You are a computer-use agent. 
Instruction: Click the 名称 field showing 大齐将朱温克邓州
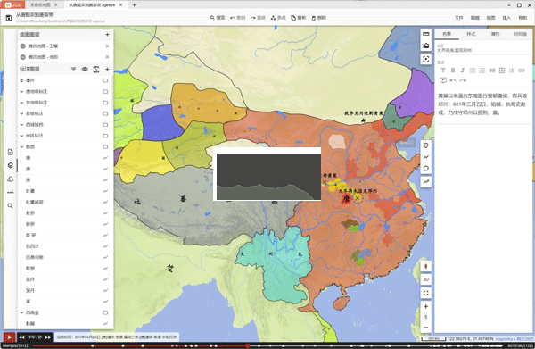pyautogui.click(x=482, y=50)
